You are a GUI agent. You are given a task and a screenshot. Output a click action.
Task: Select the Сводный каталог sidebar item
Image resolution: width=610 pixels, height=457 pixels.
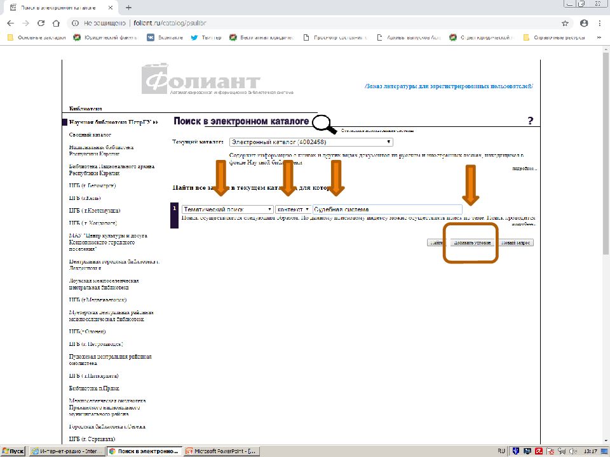click(90, 135)
